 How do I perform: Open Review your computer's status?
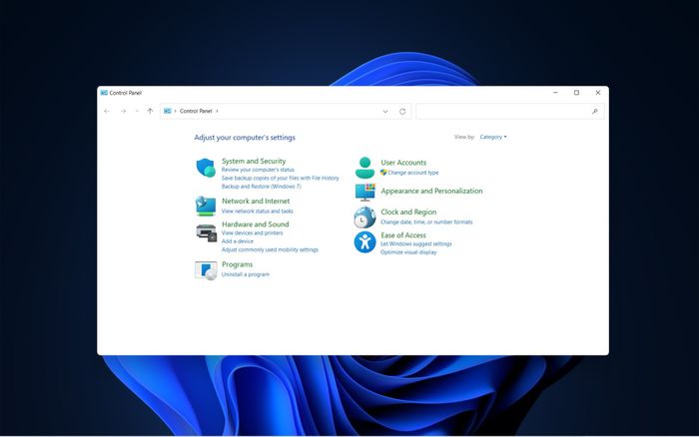coord(258,170)
